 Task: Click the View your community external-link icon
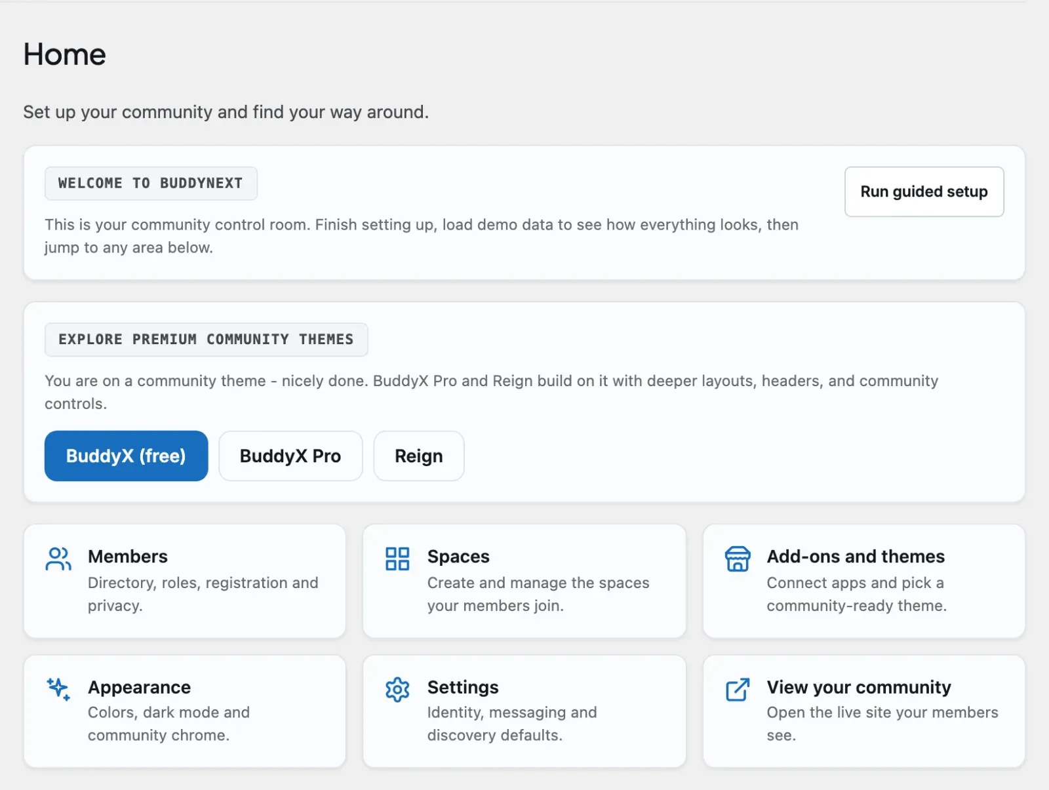738,690
